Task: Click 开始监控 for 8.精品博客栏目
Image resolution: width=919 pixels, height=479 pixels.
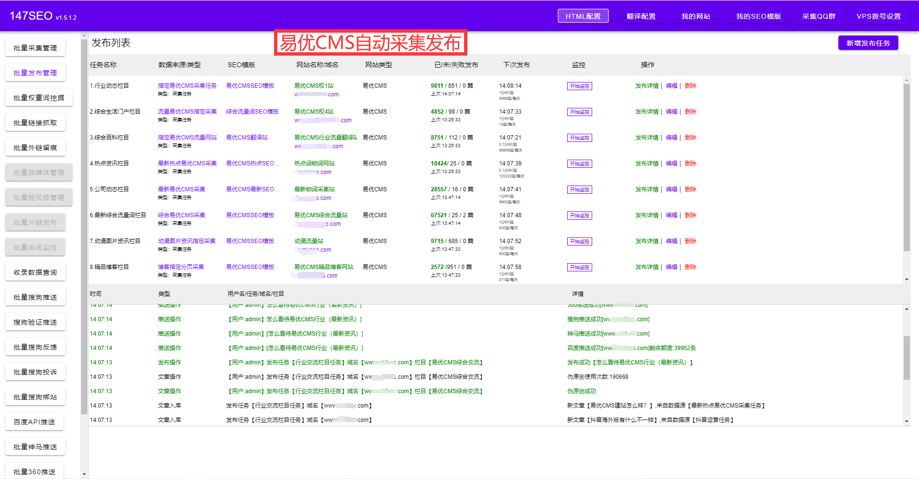Action: (579, 268)
